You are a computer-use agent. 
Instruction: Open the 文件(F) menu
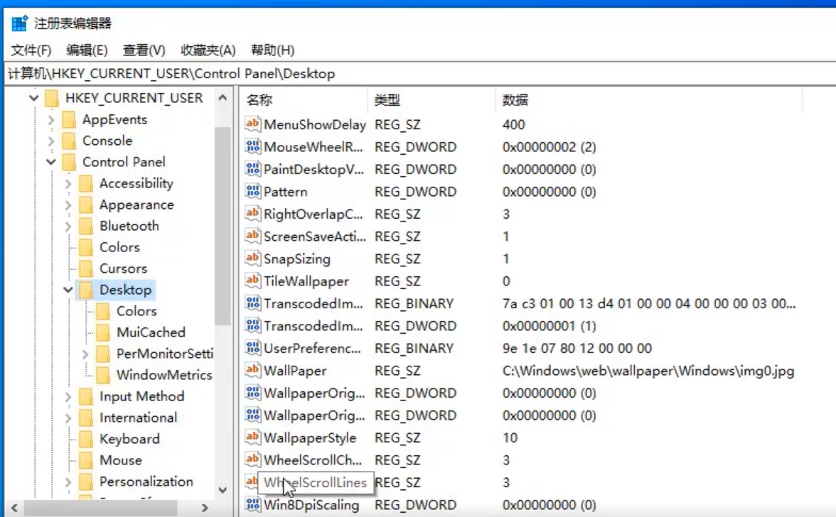[x=31, y=50]
